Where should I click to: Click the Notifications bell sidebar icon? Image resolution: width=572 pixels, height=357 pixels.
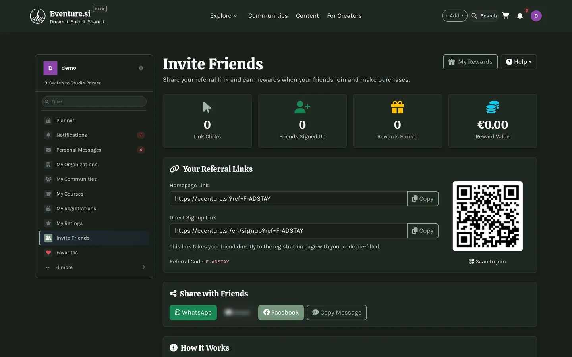pyautogui.click(x=48, y=135)
